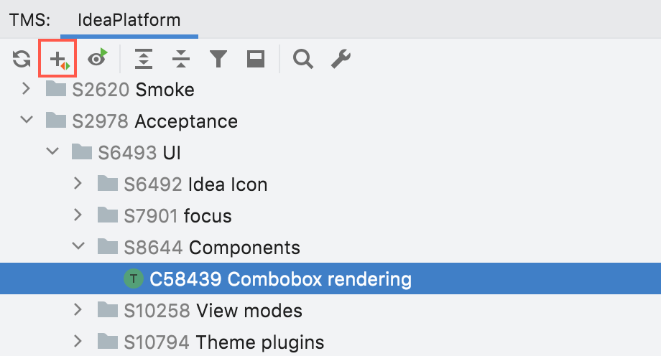Click the green T test case icon
Screen dimensions: 661x356
pyautogui.click(x=133, y=278)
